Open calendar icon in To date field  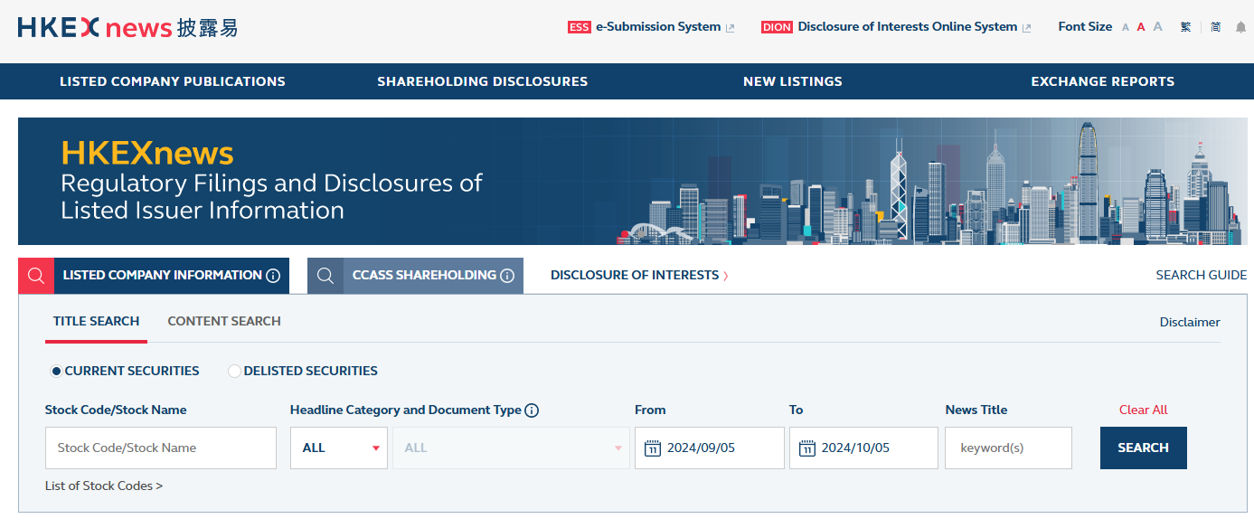coord(807,448)
